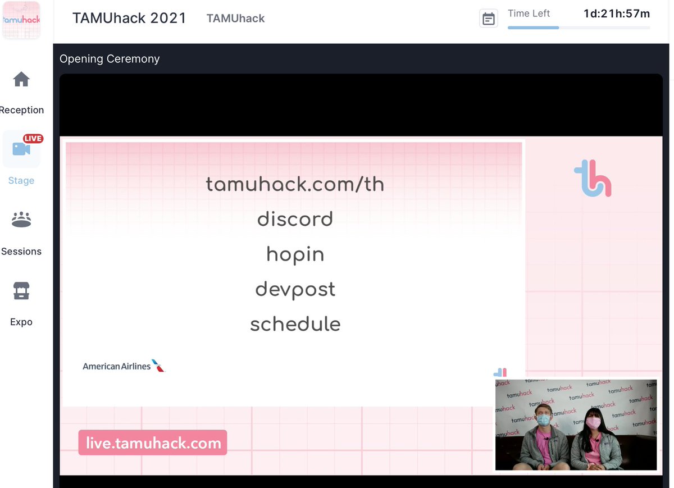
Task: Open the Reception home icon
Action: click(21, 79)
